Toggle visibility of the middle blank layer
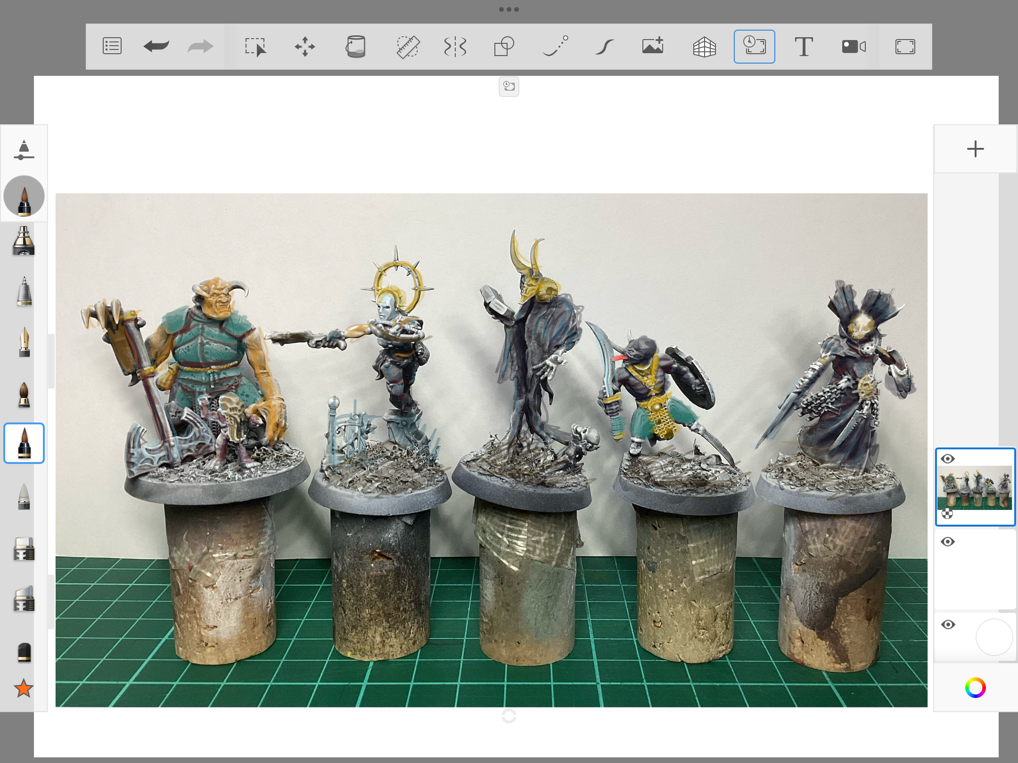Viewport: 1018px width, 763px height. pyautogui.click(x=948, y=542)
